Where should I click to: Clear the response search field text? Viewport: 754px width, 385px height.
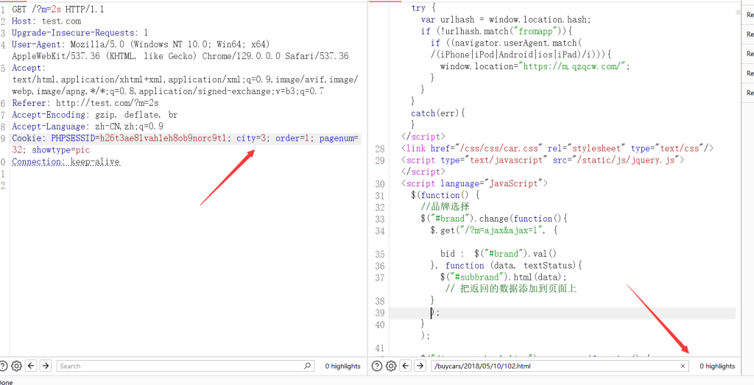click(x=682, y=366)
